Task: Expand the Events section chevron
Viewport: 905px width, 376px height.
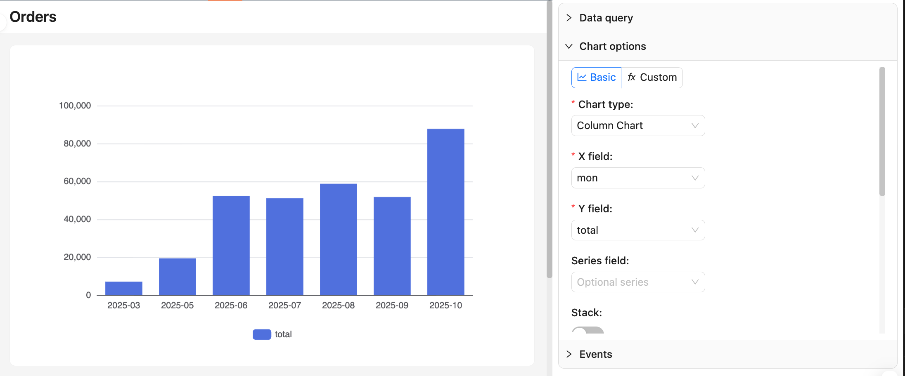Action: pyautogui.click(x=569, y=354)
